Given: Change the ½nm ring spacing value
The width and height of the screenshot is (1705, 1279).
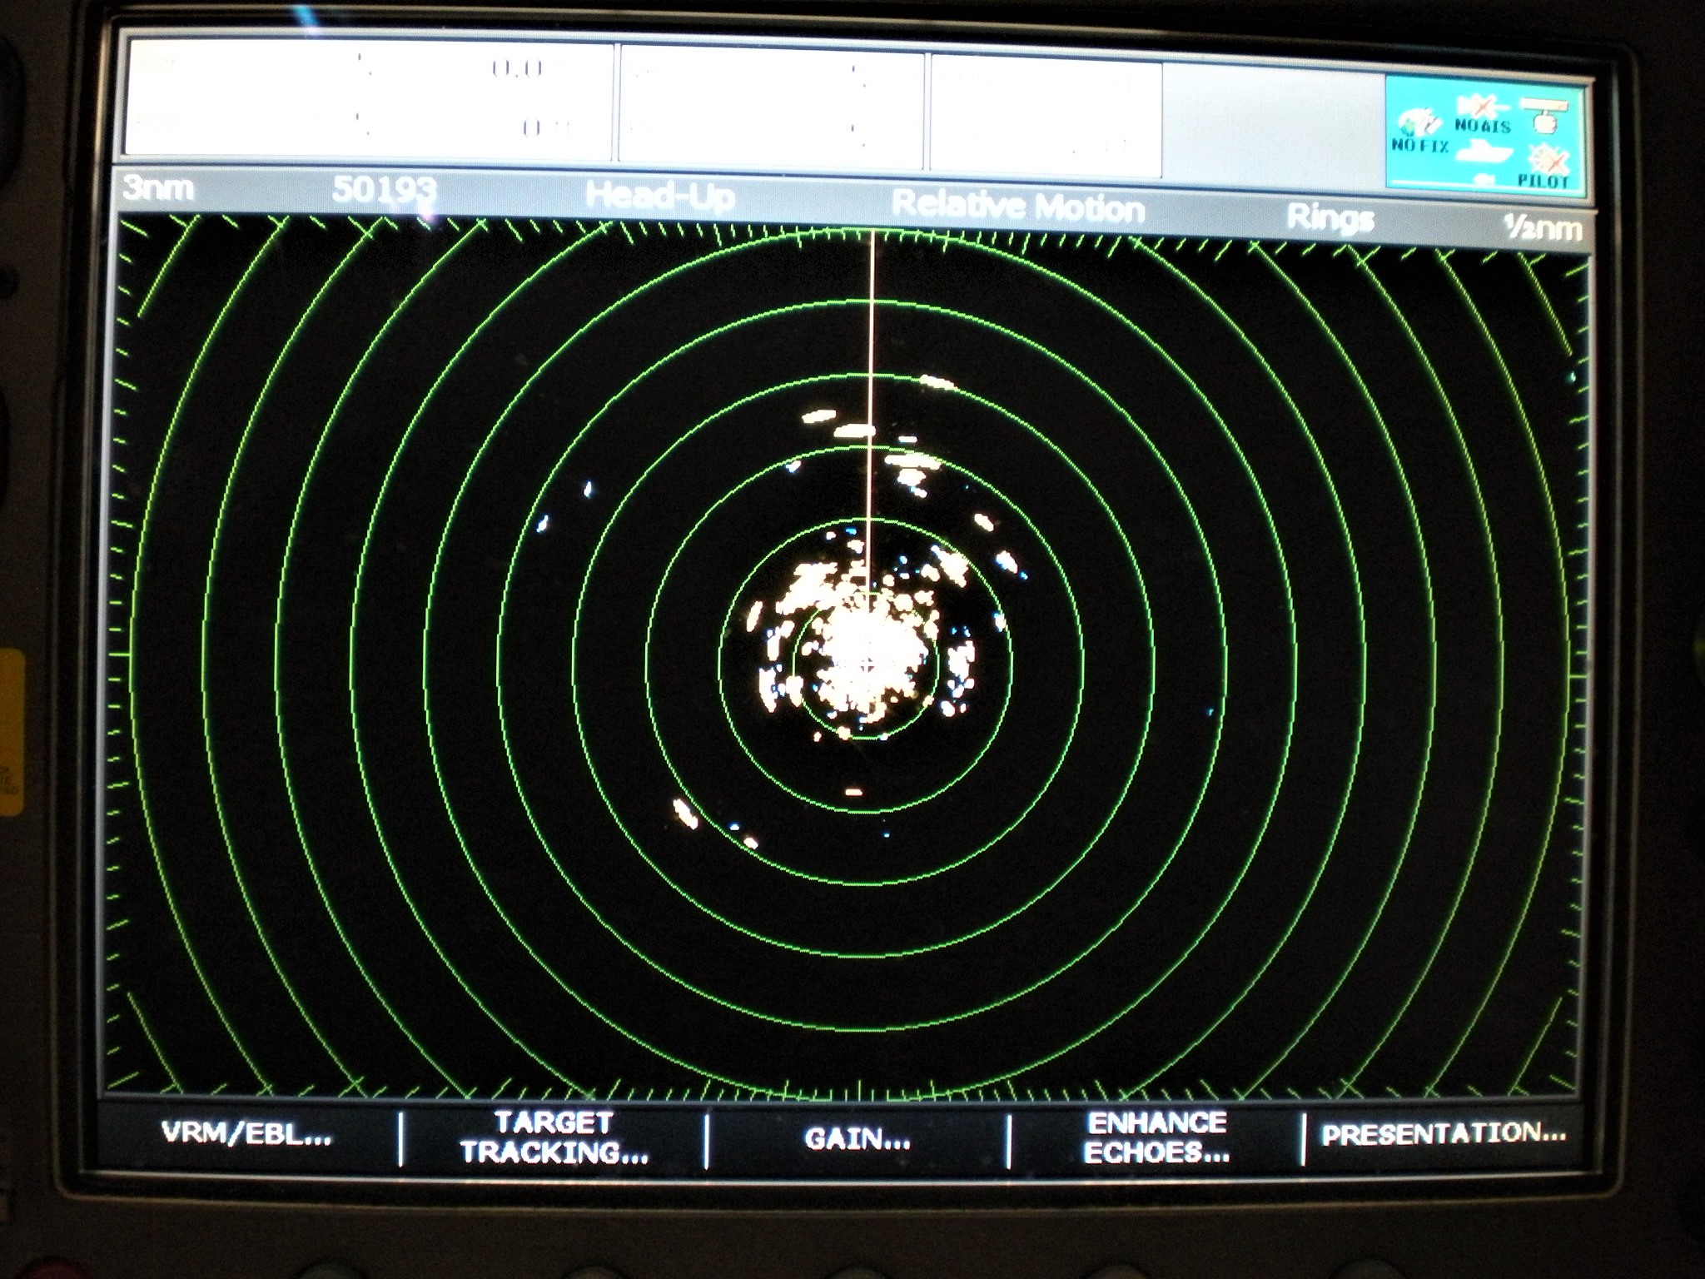Looking at the screenshot, I should coord(1542,227).
